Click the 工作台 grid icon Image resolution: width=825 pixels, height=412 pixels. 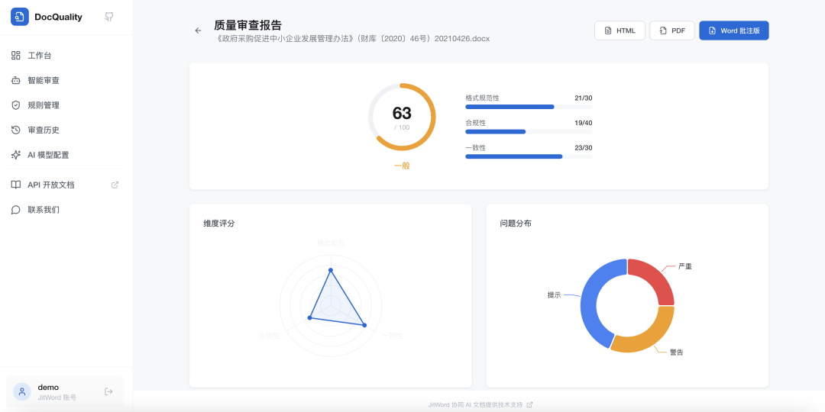tap(16, 56)
